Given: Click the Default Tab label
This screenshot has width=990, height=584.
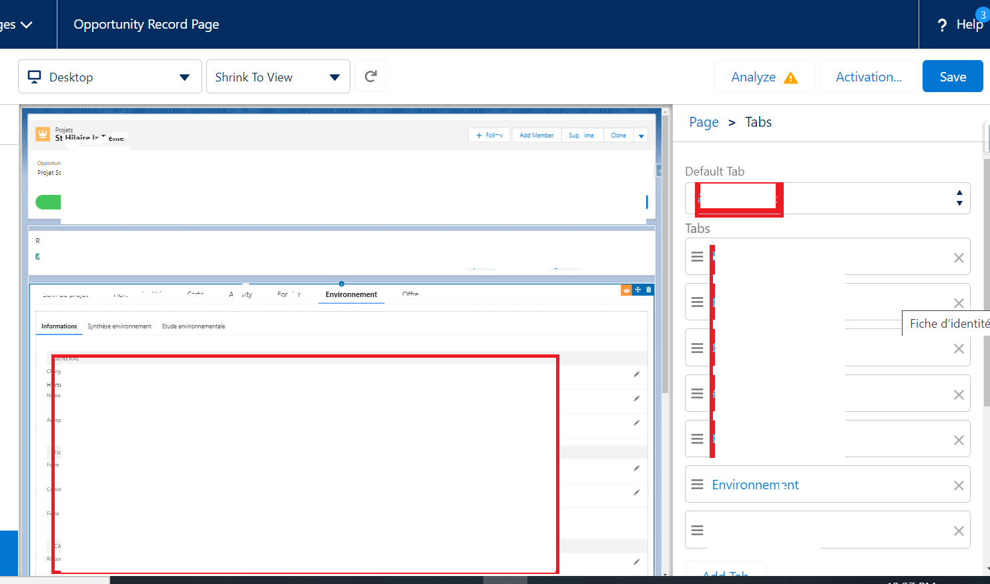Looking at the screenshot, I should click(x=714, y=172).
